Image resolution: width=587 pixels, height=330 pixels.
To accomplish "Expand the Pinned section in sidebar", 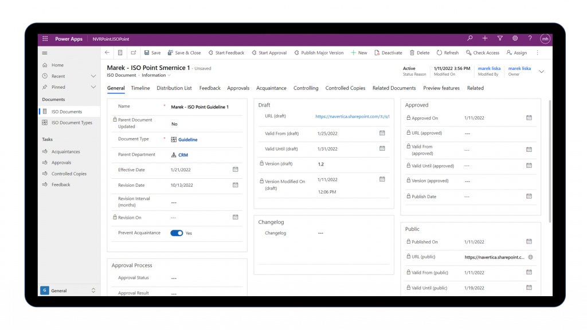I will pos(93,87).
